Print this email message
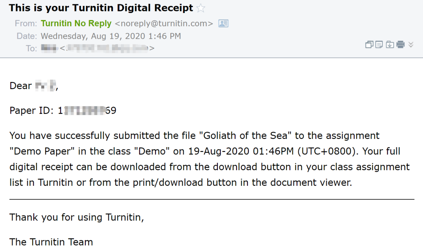 click(x=400, y=45)
